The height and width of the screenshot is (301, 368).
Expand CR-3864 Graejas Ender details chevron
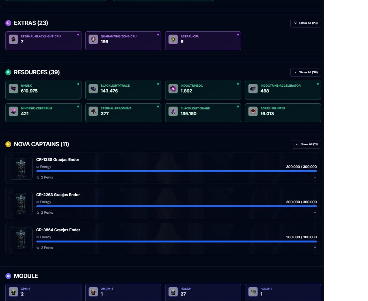coord(315,248)
